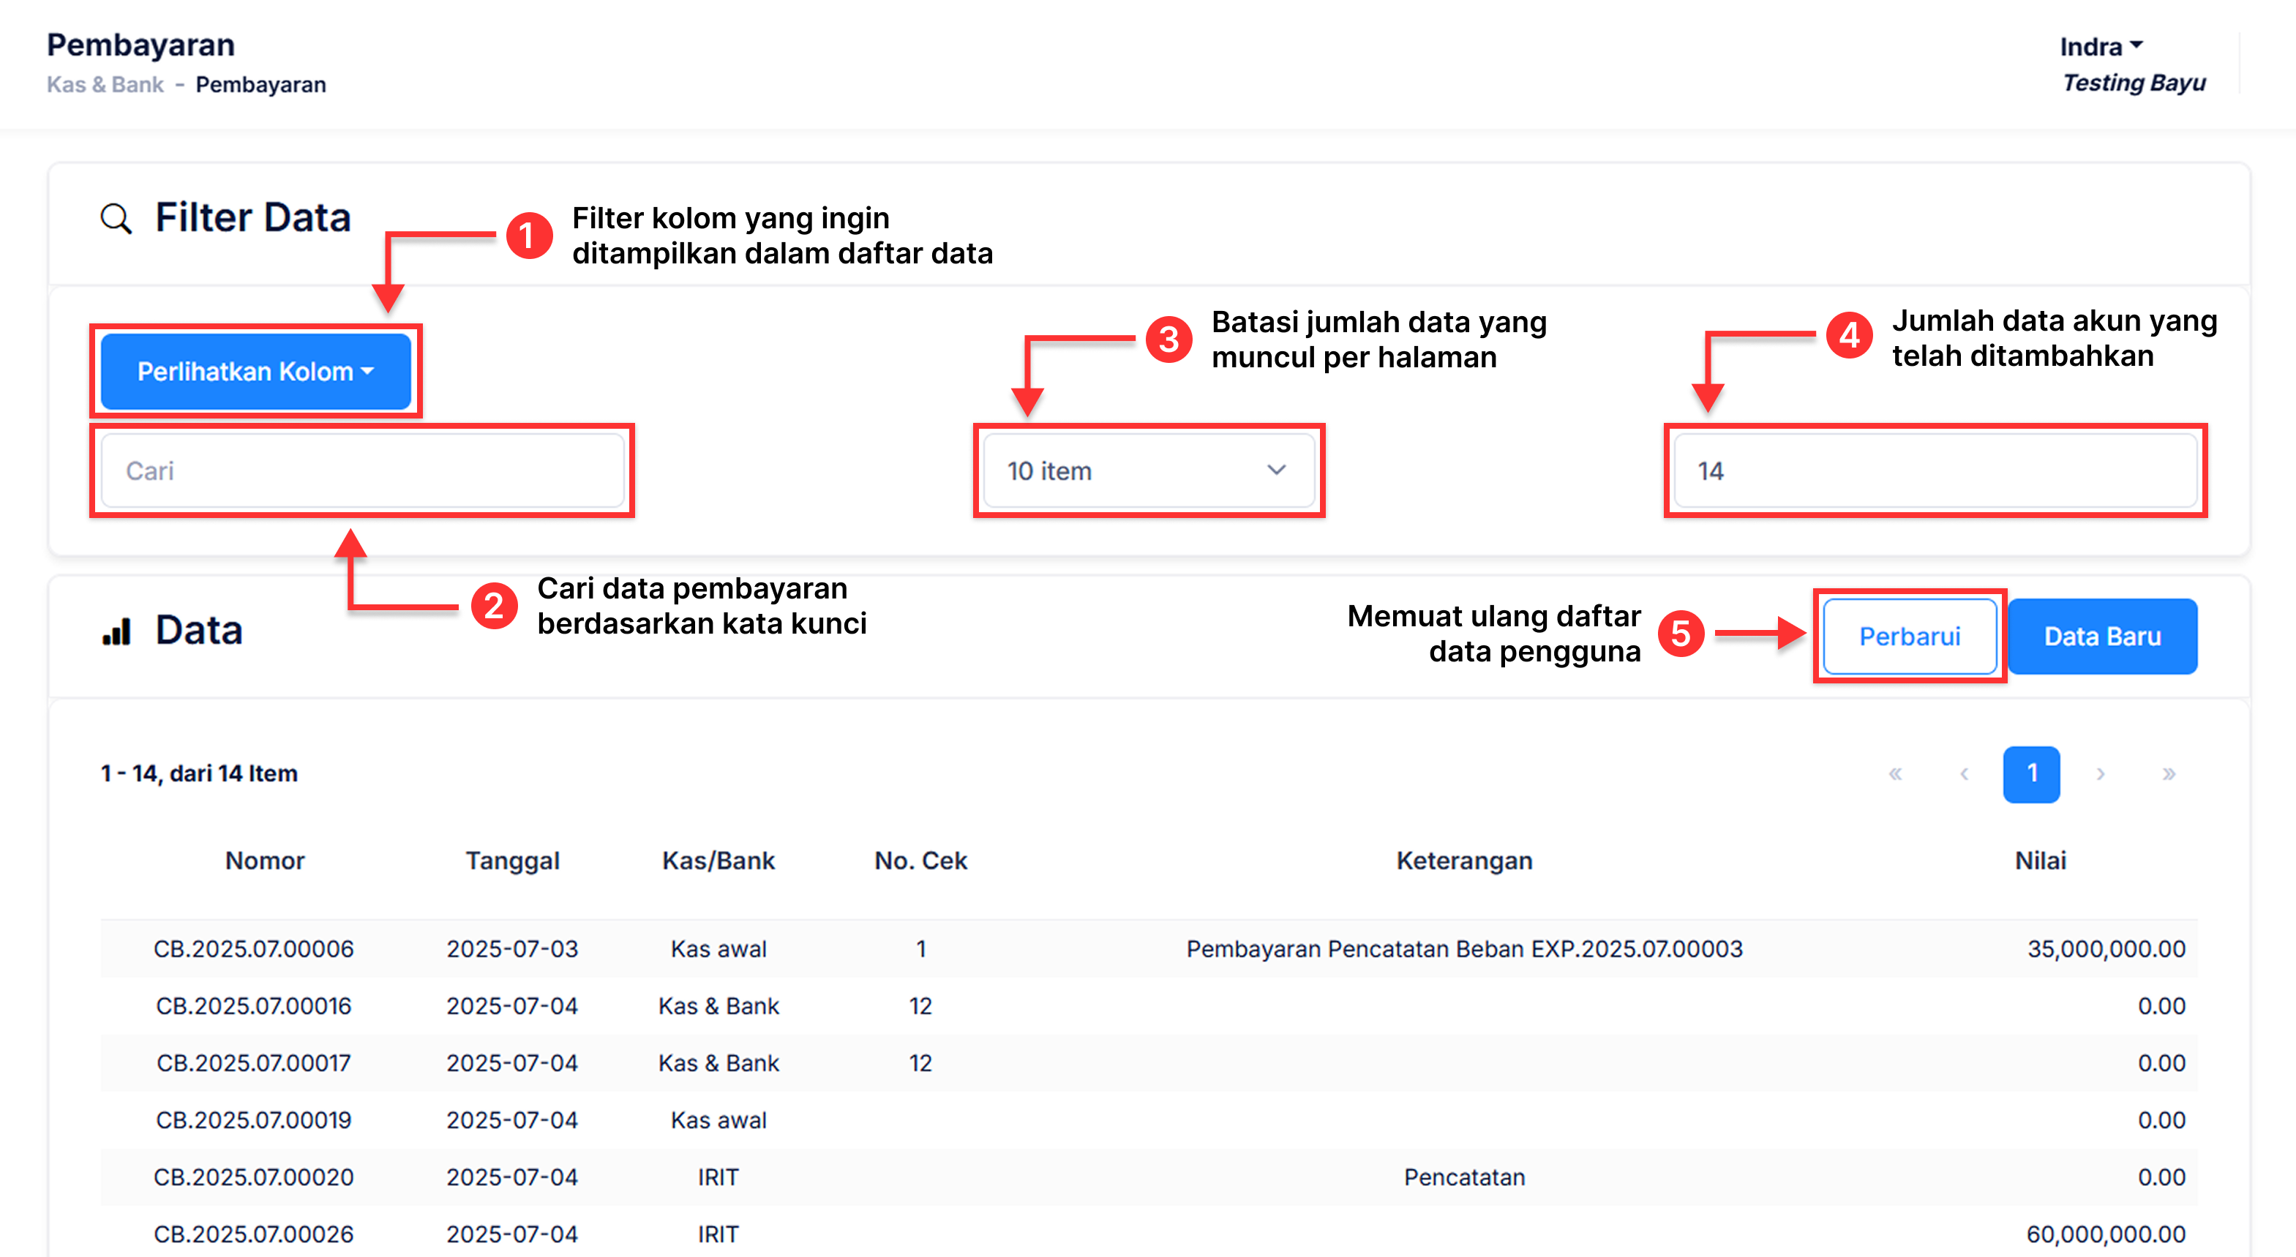Open the Perlihatkan Kolom dropdown
Image resolution: width=2296 pixels, height=1257 pixels.
tap(255, 372)
